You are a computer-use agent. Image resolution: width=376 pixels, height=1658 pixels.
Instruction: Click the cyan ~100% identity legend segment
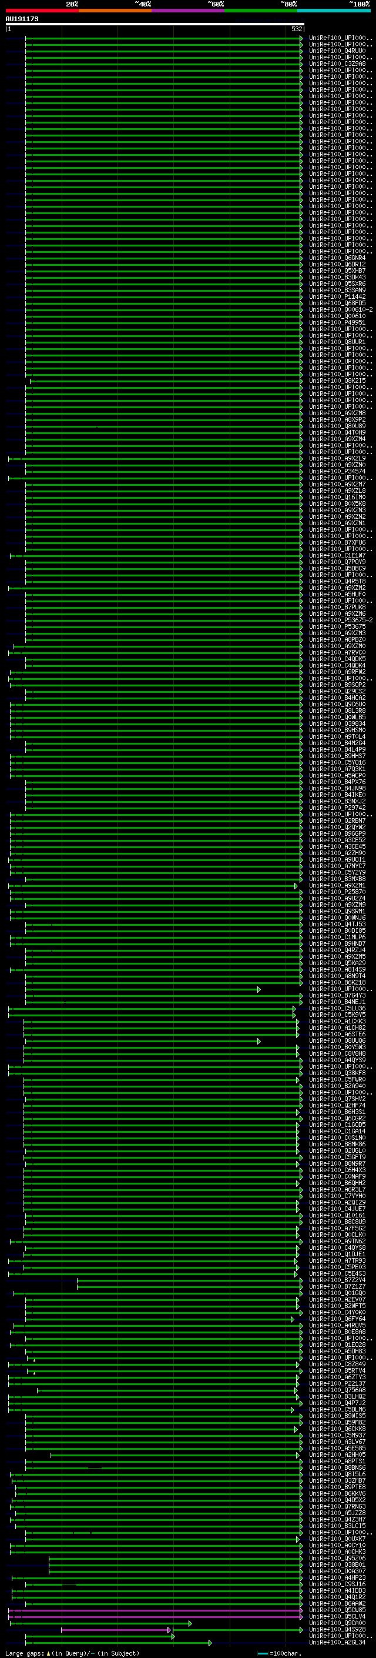click(334, 11)
